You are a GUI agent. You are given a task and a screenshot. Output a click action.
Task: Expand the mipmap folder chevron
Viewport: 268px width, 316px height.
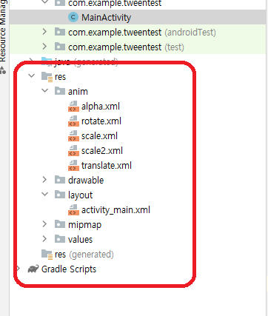coord(44,224)
